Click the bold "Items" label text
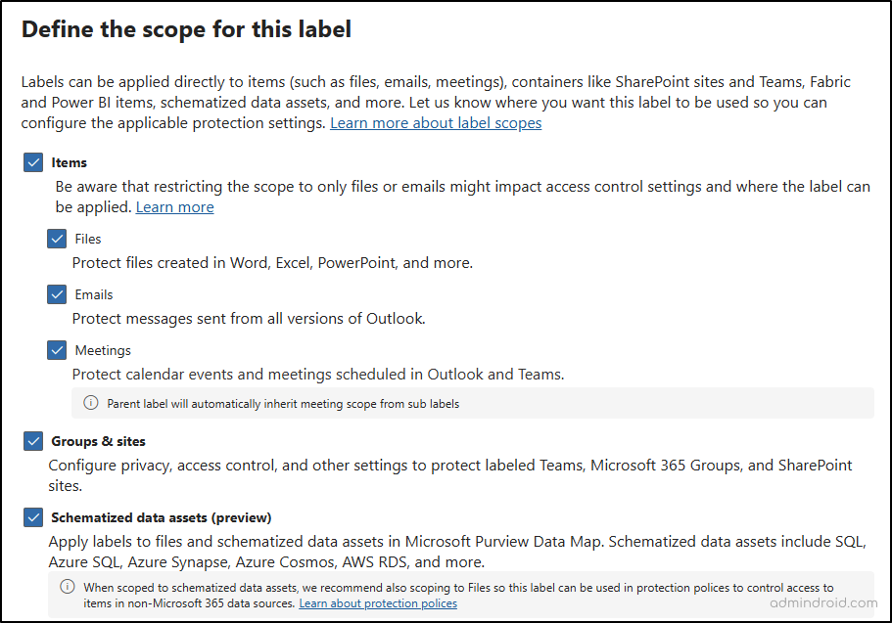Viewport: 892px width, 623px height. tap(70, 163)
